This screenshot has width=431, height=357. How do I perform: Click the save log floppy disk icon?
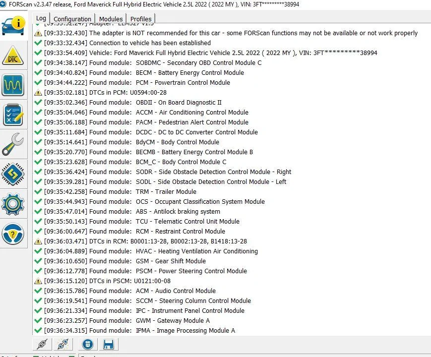[109, 344]
